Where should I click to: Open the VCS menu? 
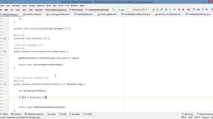(x=67, y=6)
